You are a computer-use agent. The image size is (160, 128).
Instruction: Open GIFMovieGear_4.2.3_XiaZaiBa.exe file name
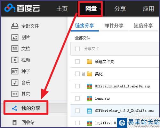[124, 111]
